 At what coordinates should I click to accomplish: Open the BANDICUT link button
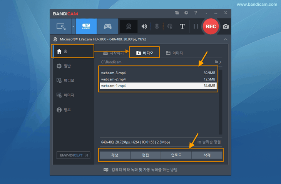click(x=73, y=155)
